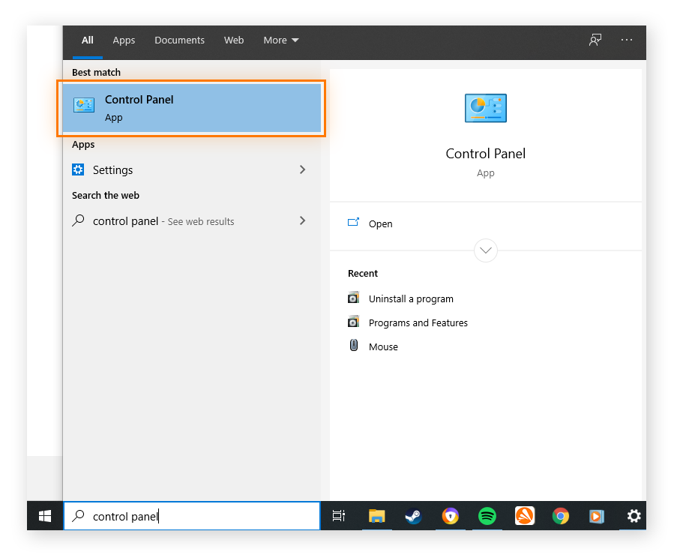Image resolution: width=674 pixels, height=558 pixels.
Task: Open recent item Programs and Features
Action: pos(418,322)
